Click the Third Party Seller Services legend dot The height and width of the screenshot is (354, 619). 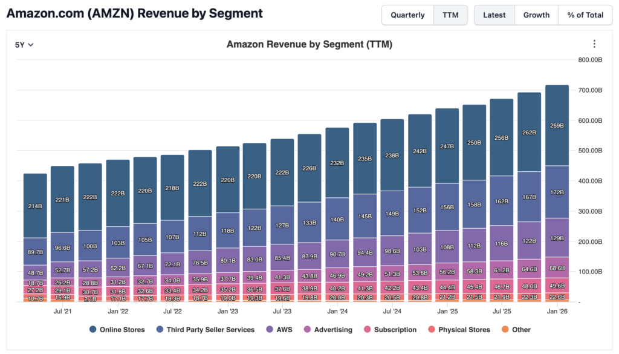tap(160, 330)
